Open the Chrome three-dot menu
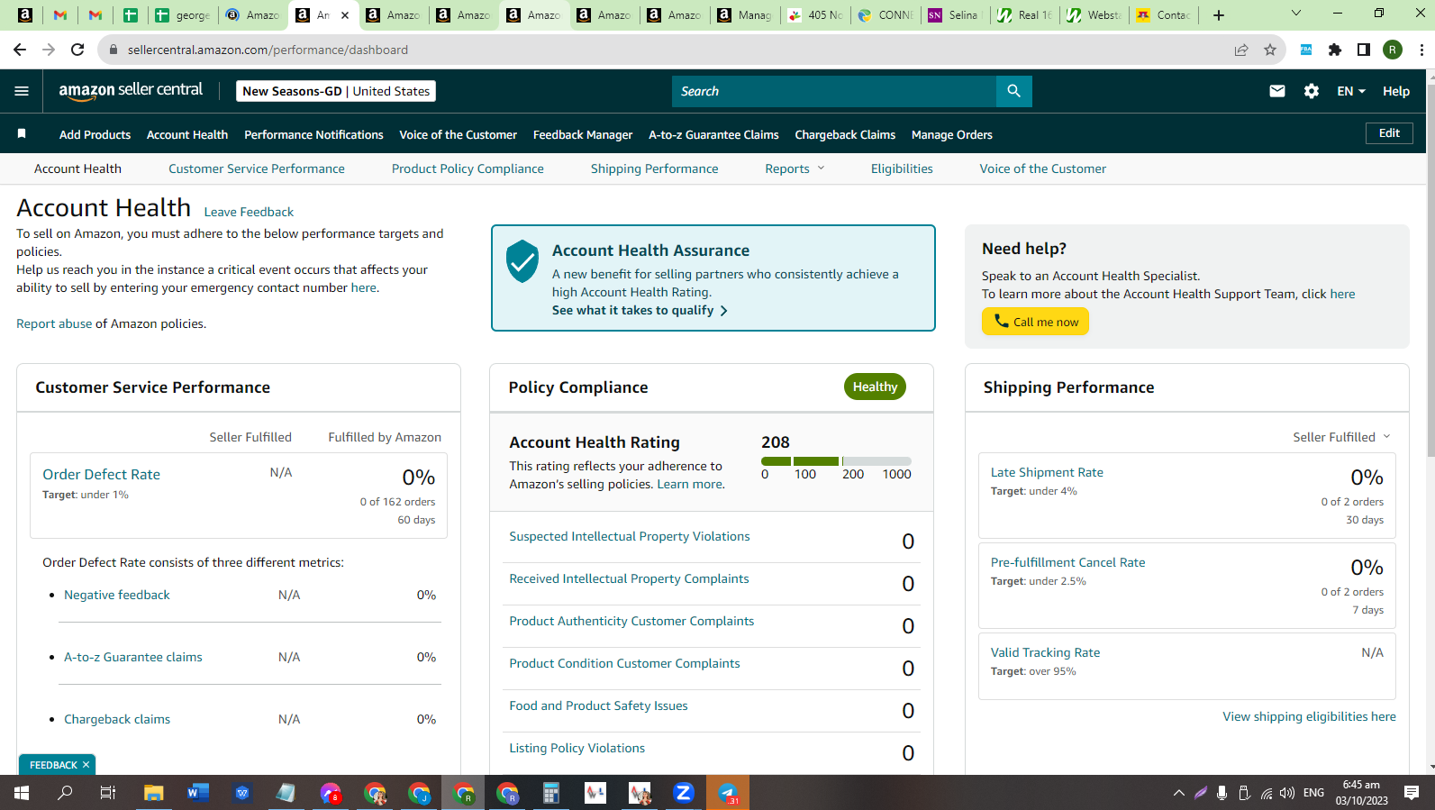Screen dimensions: 1435x810 tap(1421, 50)
